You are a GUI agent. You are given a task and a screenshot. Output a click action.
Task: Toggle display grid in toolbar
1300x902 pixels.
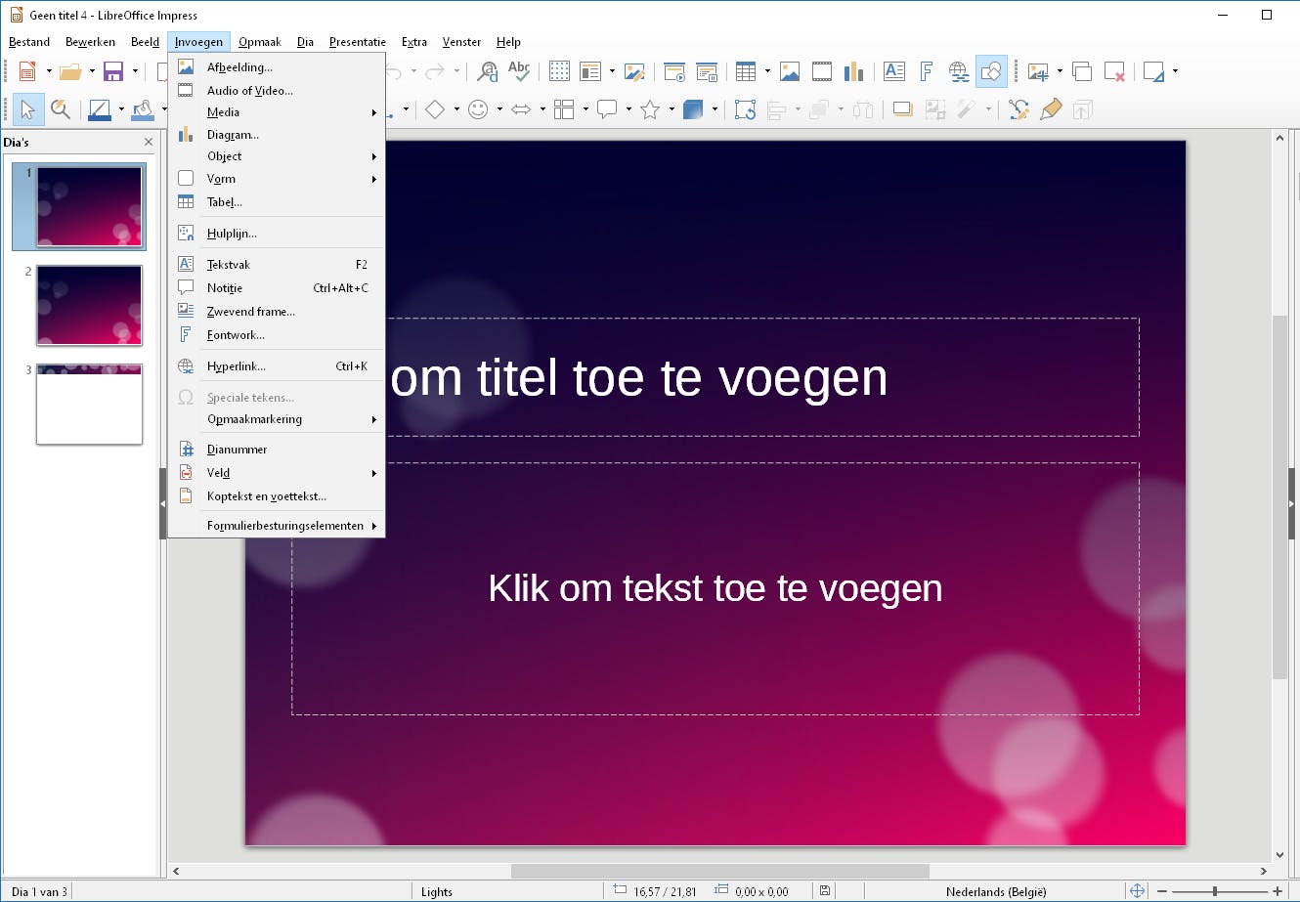tap(559, 71)
